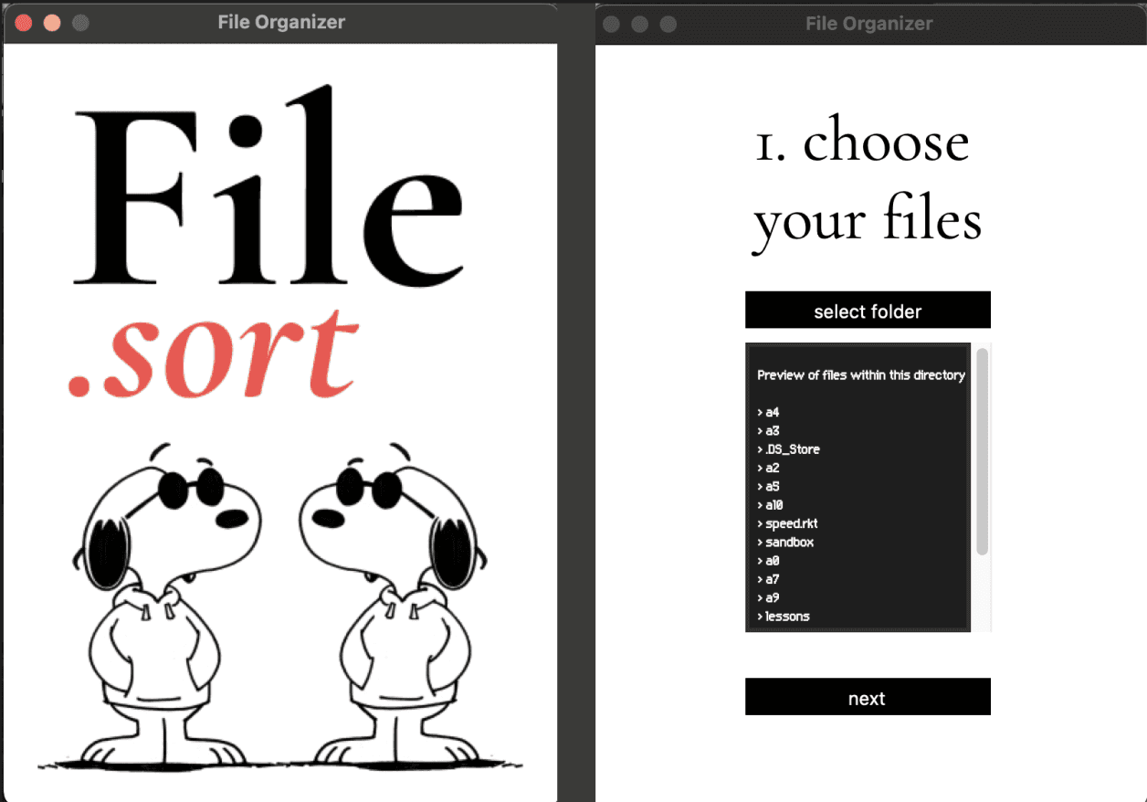The width and height of the screenshot is (1147, 802).
Task: Click the "select folder" button
Action: point(867,310)
